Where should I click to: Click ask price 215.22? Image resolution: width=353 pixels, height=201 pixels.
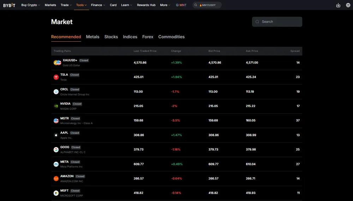click(251, 106)
